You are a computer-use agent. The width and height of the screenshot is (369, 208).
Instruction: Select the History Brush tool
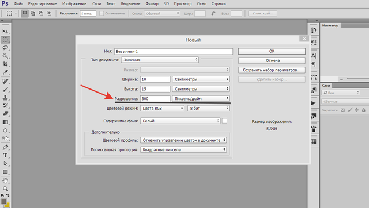pos(5,106)
